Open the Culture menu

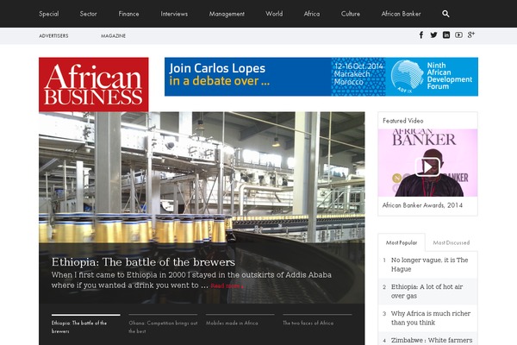[351, 14]
